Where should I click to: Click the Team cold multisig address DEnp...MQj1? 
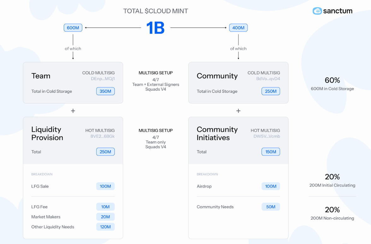[103, 79]
